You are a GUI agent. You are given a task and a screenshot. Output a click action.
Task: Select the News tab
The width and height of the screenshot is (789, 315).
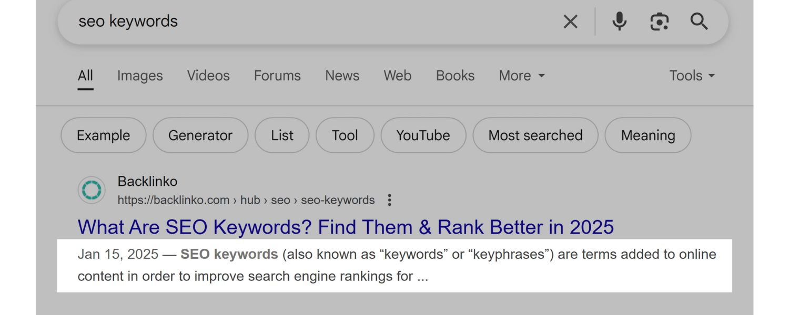[x=342, y=76]
